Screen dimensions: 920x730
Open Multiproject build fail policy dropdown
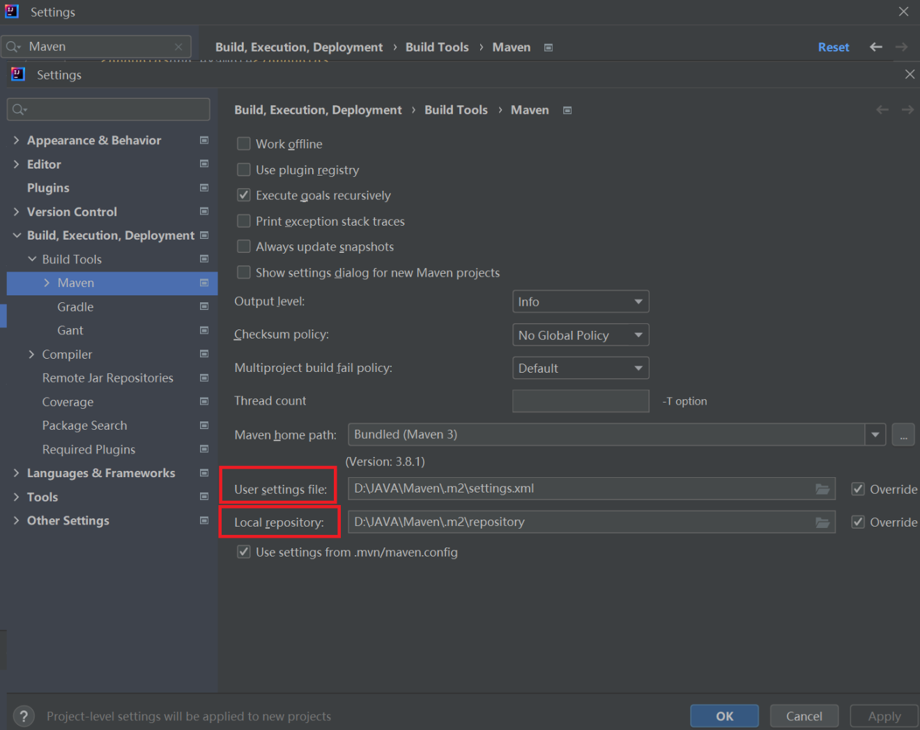click(x=581, y=368)
